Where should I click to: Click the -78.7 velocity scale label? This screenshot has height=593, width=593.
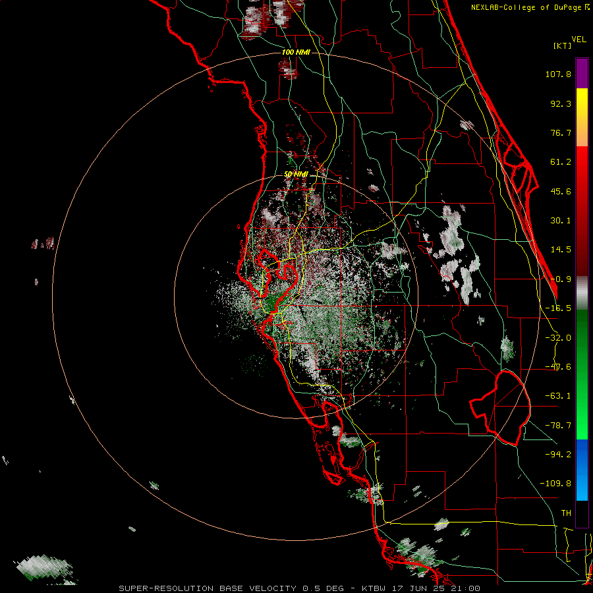tap(558, 426)
